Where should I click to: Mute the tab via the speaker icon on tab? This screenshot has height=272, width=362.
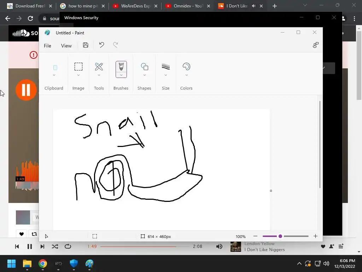coord(253,6)
